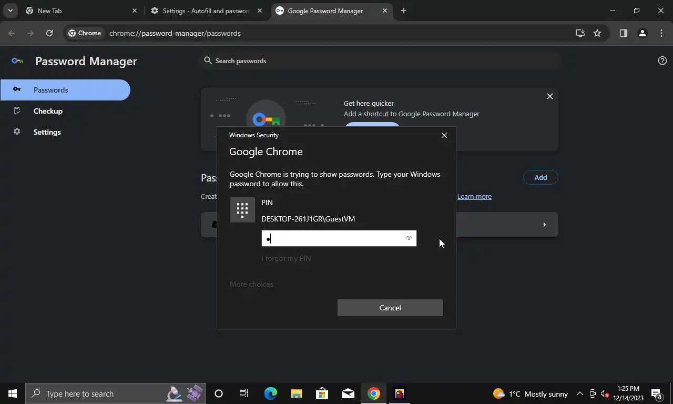The width and height of the screenshot is (673, 404).
Task: Expand the saved password entry arrow
Action: click(544, 225)
